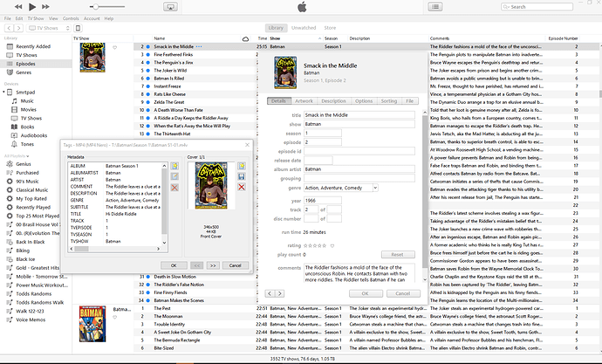Go to previous item in info dialog

click(270, 293)
